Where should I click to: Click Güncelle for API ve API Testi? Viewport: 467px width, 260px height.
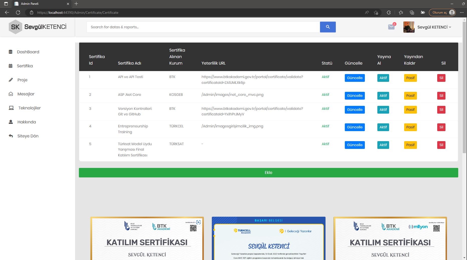(355, 78)
